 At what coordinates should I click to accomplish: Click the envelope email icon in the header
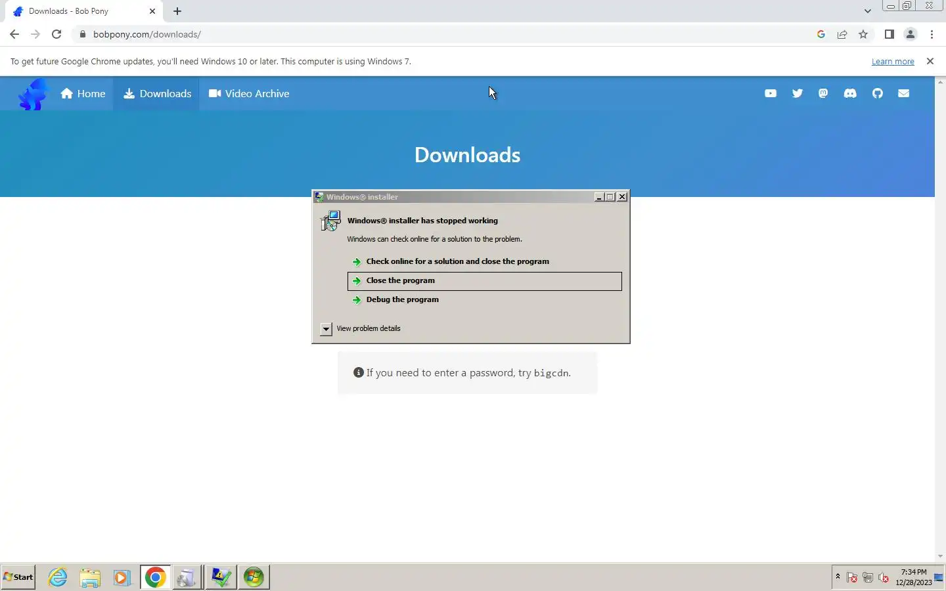904,93
